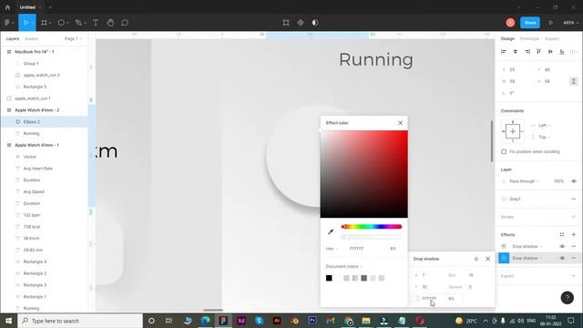Viewport: 583px width, 328px height.
Task: Switch to the Layers tab
Action: [12, 38]
